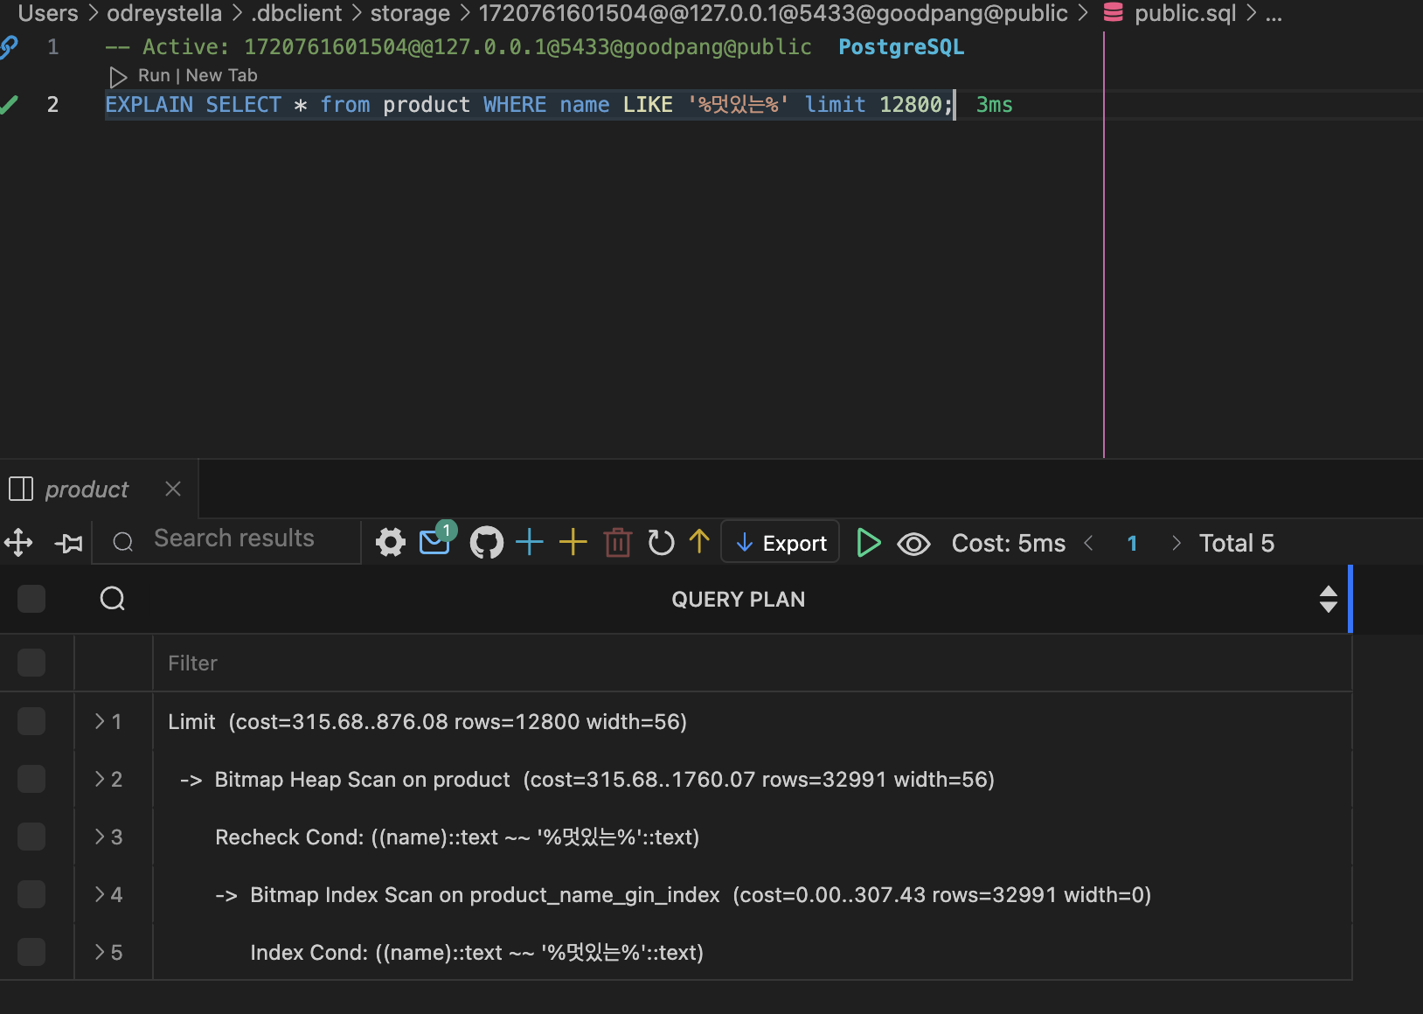This screenshot has width=1423, height=1014.
Task: Expand row 3 with its chevron
Action: (100, 837)
